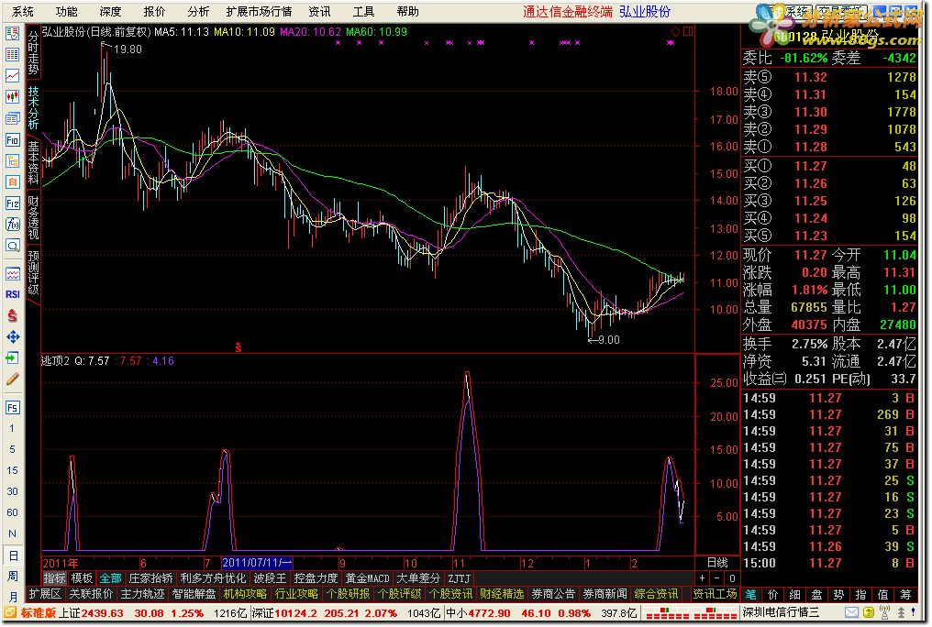The height and width of the screenshot is (627, 932).
Task: Open 智能解盘 from bottom bar
Action: [x=194, y=594]
